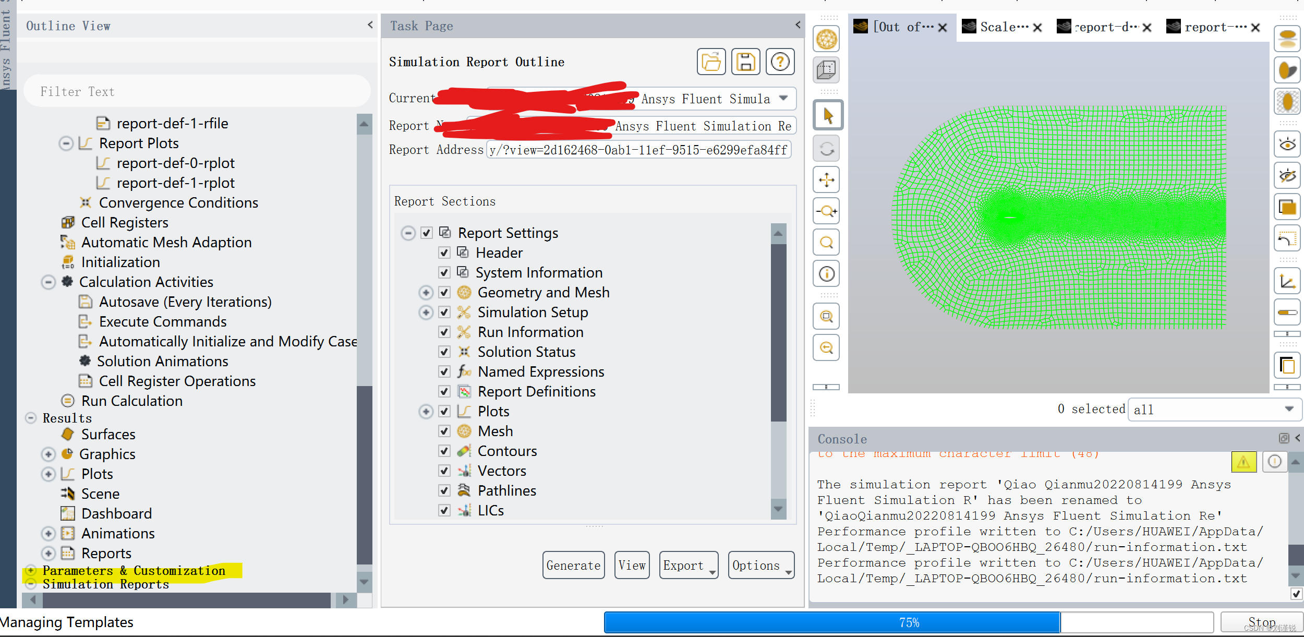Click the 75% progress bar

click(909, 622)
